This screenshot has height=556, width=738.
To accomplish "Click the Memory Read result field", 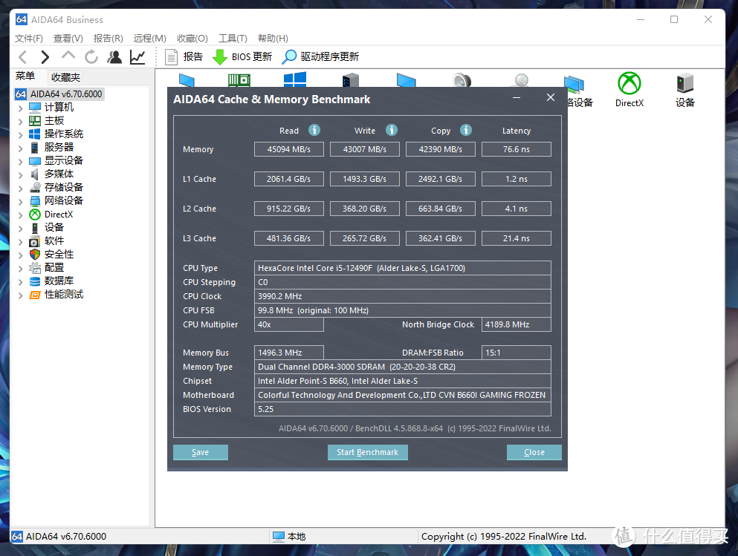I will click(289, 149).
